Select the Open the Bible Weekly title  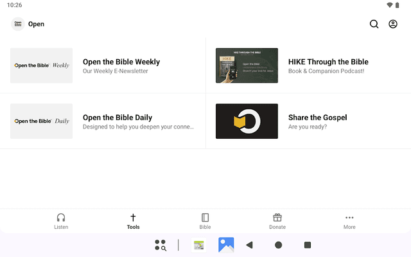[x=121, y=62]
